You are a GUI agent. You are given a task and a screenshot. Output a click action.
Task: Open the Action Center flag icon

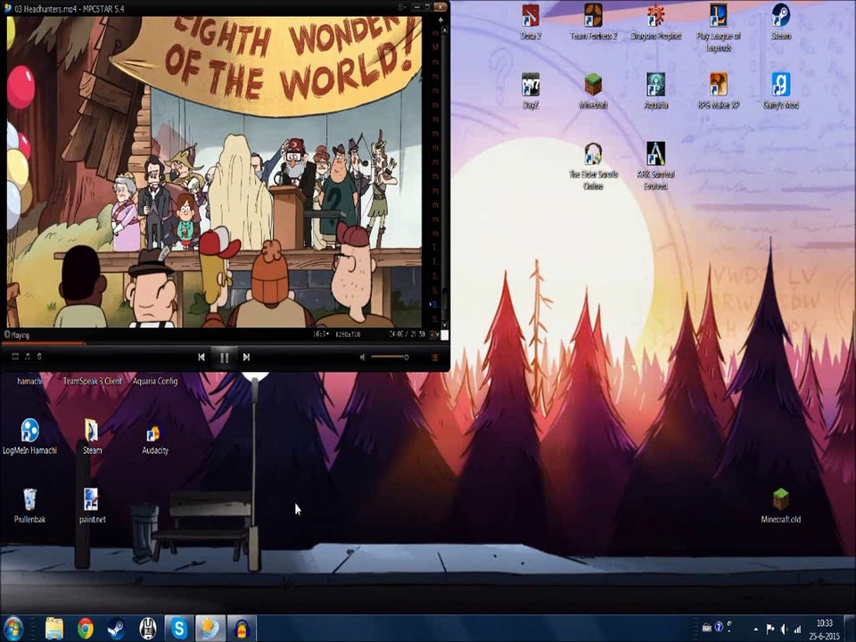coord(770,629)
